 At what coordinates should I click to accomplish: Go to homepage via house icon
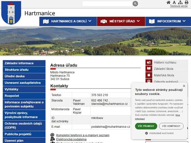169,2
